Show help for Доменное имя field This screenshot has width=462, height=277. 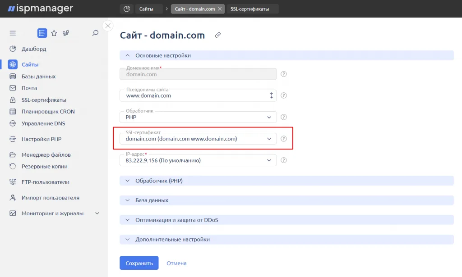pyautogui.click(x=283, y=74)
